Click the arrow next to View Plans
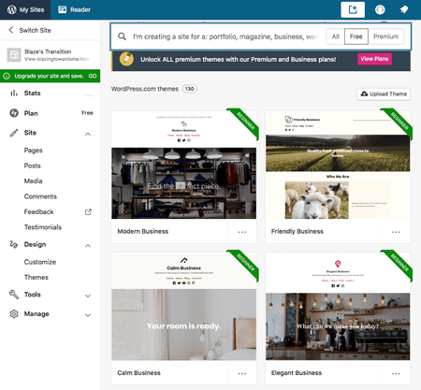 pos(399,59)
